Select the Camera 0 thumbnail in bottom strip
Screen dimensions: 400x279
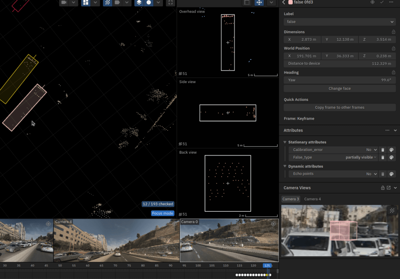(229, 240)
